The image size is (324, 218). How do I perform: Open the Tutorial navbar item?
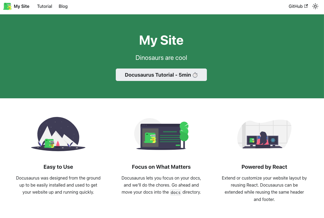coord(44,6)
